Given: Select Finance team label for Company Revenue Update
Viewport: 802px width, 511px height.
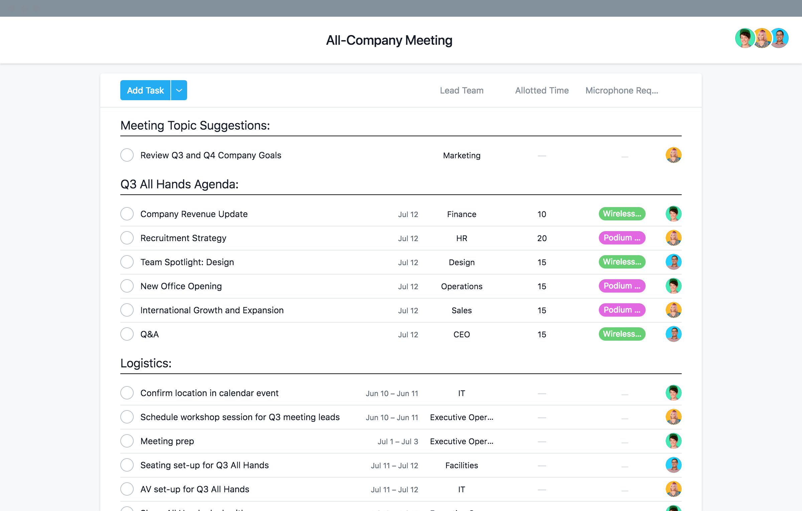Looking at the screenshot, I should click(461, 214).
